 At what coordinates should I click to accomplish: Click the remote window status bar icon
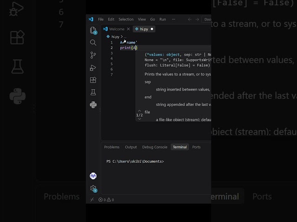(x=92, y=200)
